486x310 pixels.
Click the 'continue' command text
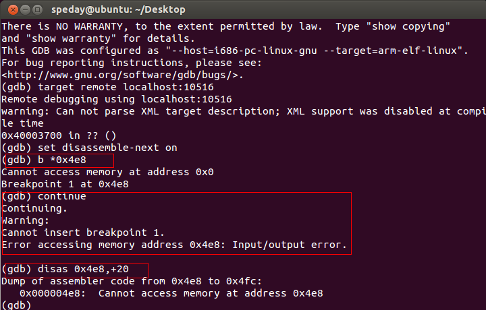(62, 196)
